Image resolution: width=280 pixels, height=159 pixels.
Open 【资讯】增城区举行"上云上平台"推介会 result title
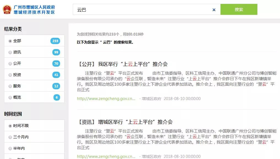pos(125,122)
